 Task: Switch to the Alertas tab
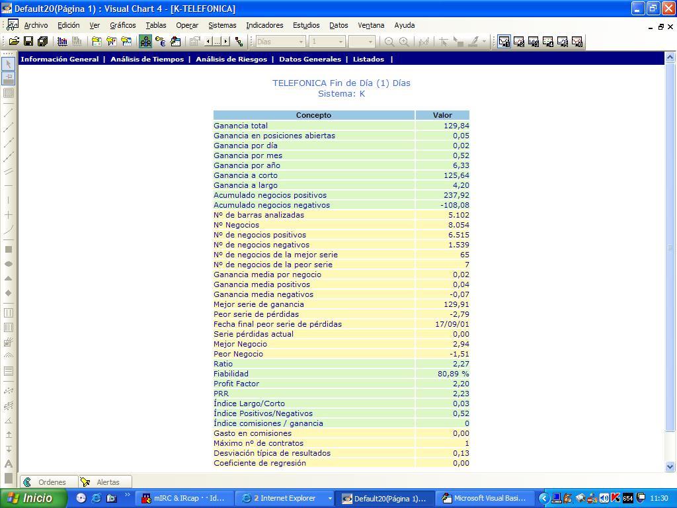pyautogui.click(x=105, y=482)
